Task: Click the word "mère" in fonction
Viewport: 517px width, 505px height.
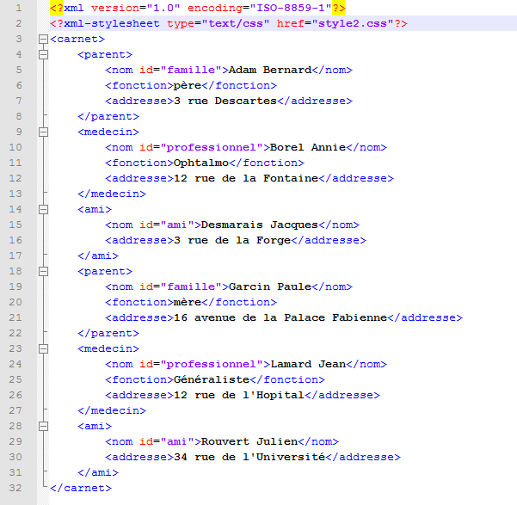Action: (188, 302)
